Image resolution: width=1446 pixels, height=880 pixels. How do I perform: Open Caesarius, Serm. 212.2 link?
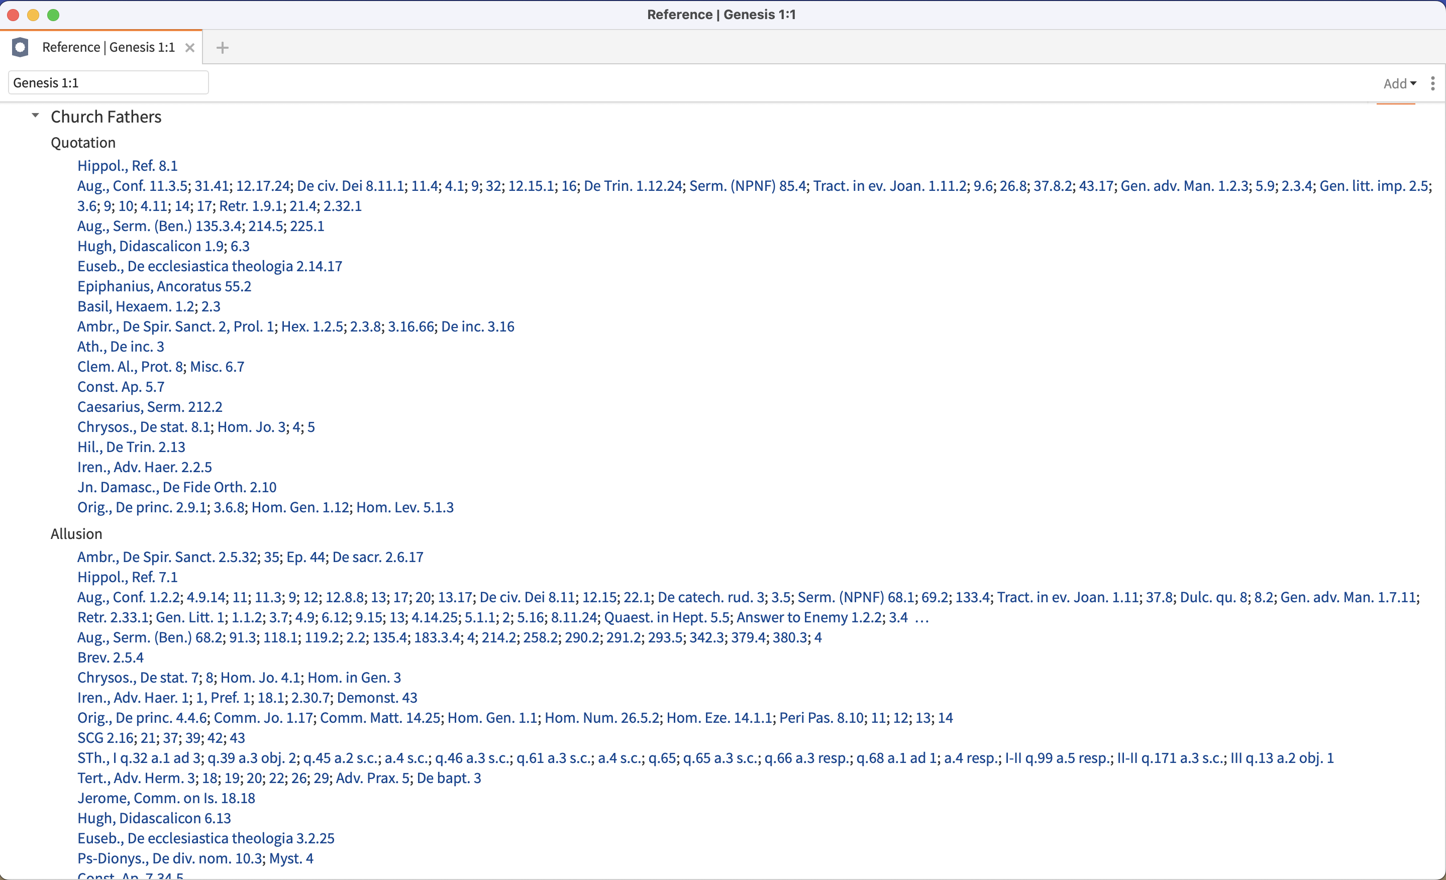pyautogui.click(x=150, y=406)
